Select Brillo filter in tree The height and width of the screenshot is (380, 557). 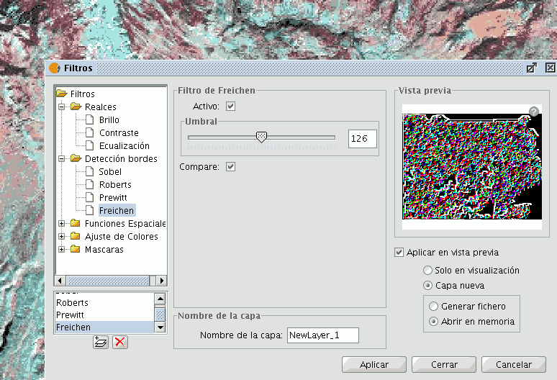pyautogui.click(x=109, y=119)
